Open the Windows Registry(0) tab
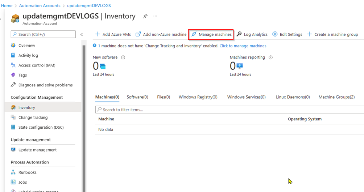 (x=198, y=97)
